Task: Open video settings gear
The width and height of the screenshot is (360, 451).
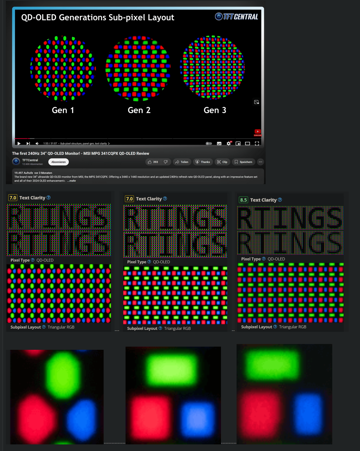Action: click(229, 143)
